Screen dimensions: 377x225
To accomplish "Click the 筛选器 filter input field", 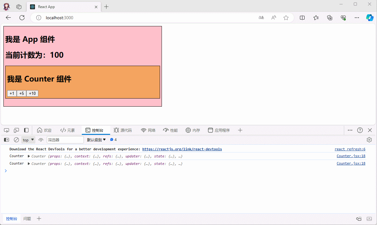I will pos(65,140).
